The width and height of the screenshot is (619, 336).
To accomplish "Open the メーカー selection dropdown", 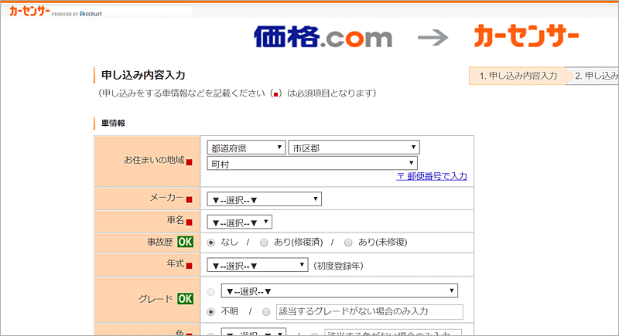I will click(x=264, y=199).
